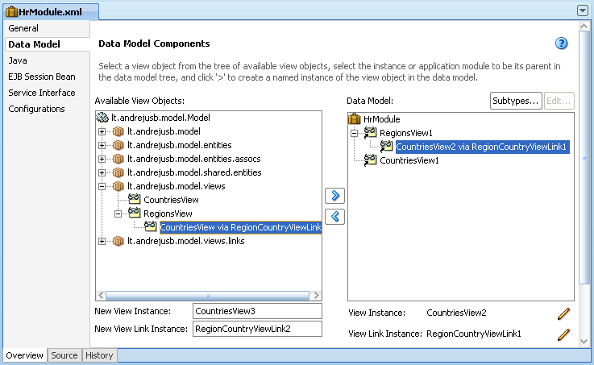Viewport: 594px width, 365px height.
Task: Select RegionsView in available view objects
Action: click(168, 214)
